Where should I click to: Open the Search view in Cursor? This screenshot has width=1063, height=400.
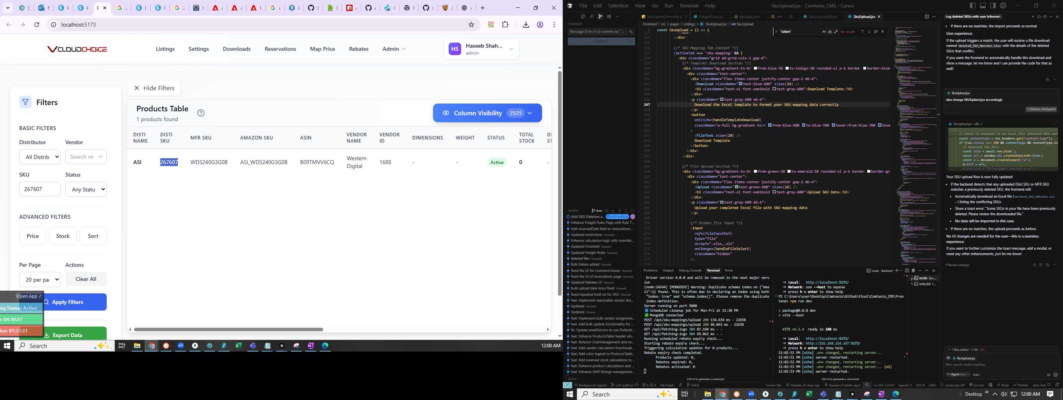pyautogui.click(x=592, y=16)
